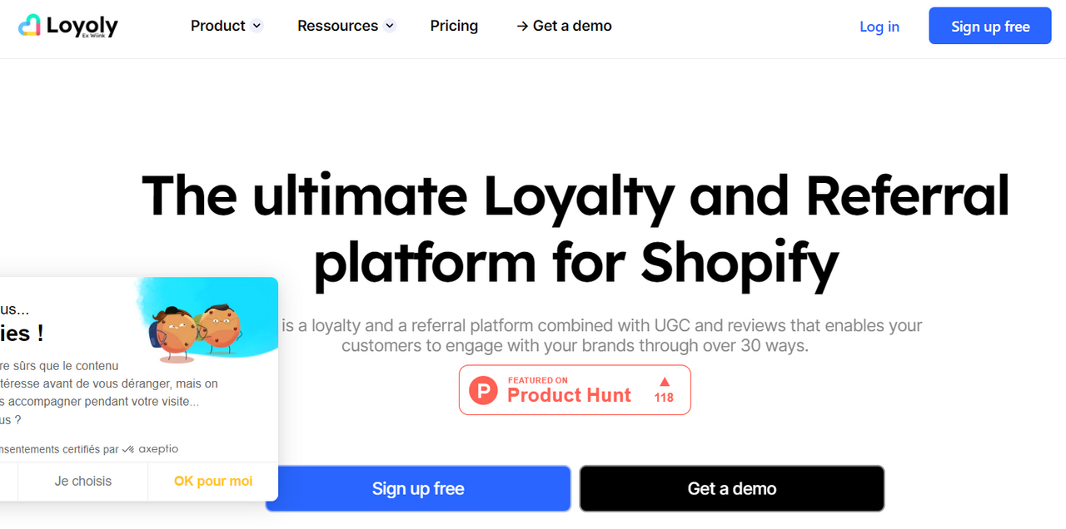1066x529 pixels.
Task: Click the Product Hunt upvote triangle
Action: click(664, 382)
